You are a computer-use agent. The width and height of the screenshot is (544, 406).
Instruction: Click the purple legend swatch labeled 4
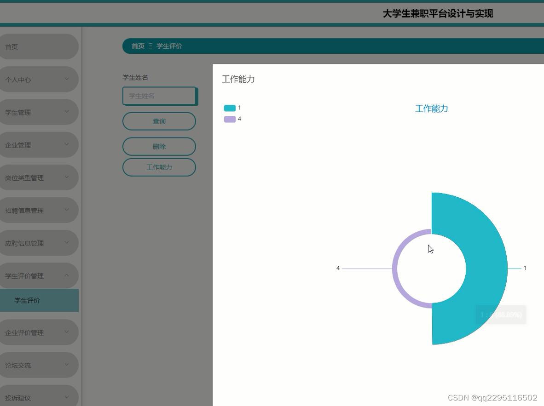[230, 119]
